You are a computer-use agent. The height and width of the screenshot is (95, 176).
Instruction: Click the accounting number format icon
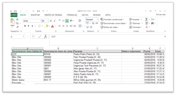[87, 23]
